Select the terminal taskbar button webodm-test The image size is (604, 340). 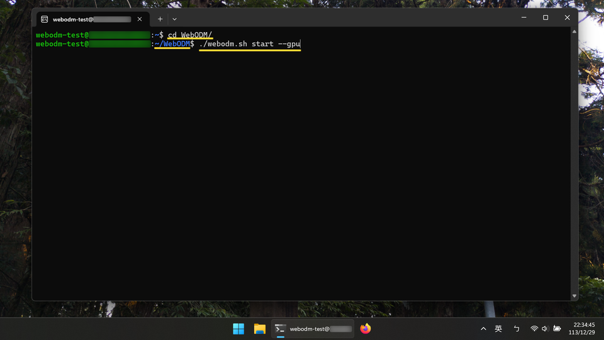pyautogui.click(x=313, y=329)
